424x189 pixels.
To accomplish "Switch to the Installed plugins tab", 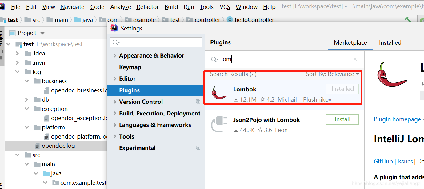I will pos(390,43).
